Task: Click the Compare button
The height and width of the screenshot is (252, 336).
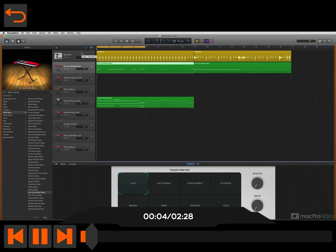Action: tap(73, 164)
